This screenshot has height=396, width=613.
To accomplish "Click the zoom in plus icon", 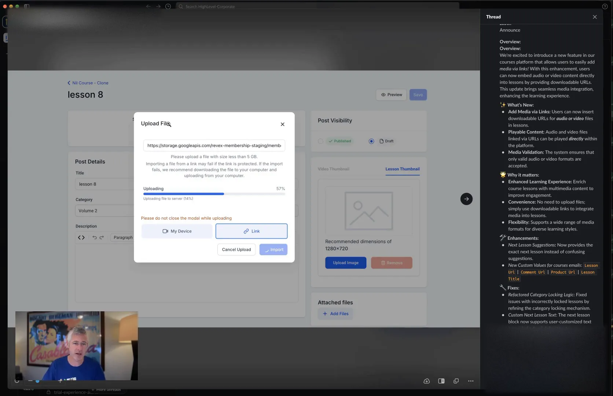I will pyautogui.click(x=60, y=381).
